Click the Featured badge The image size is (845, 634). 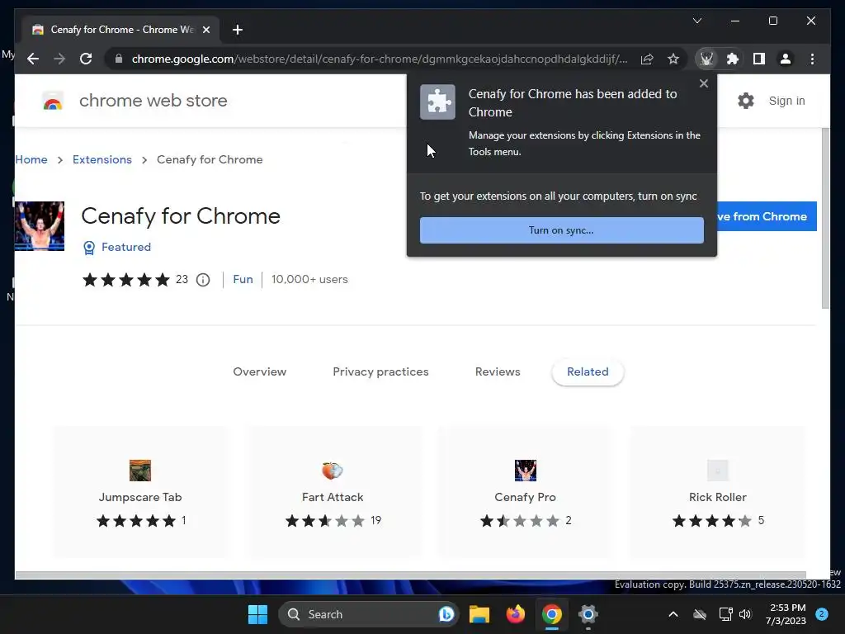pos(117,247)
